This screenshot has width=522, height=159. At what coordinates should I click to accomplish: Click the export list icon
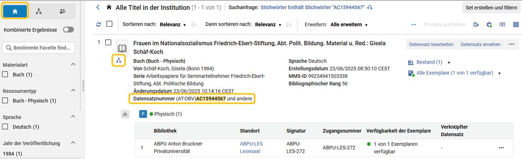tap(476, 25)
